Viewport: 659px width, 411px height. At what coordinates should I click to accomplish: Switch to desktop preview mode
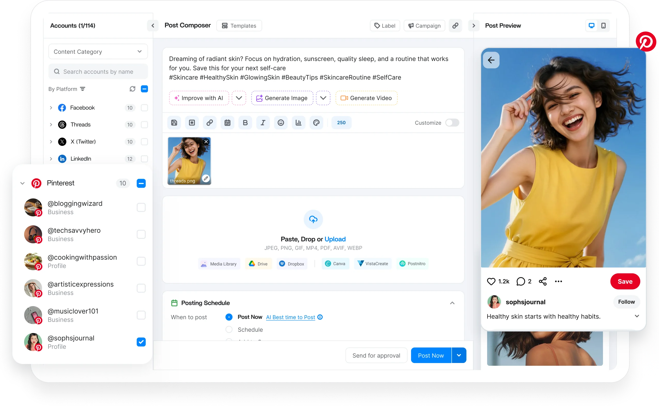(591, 26)
